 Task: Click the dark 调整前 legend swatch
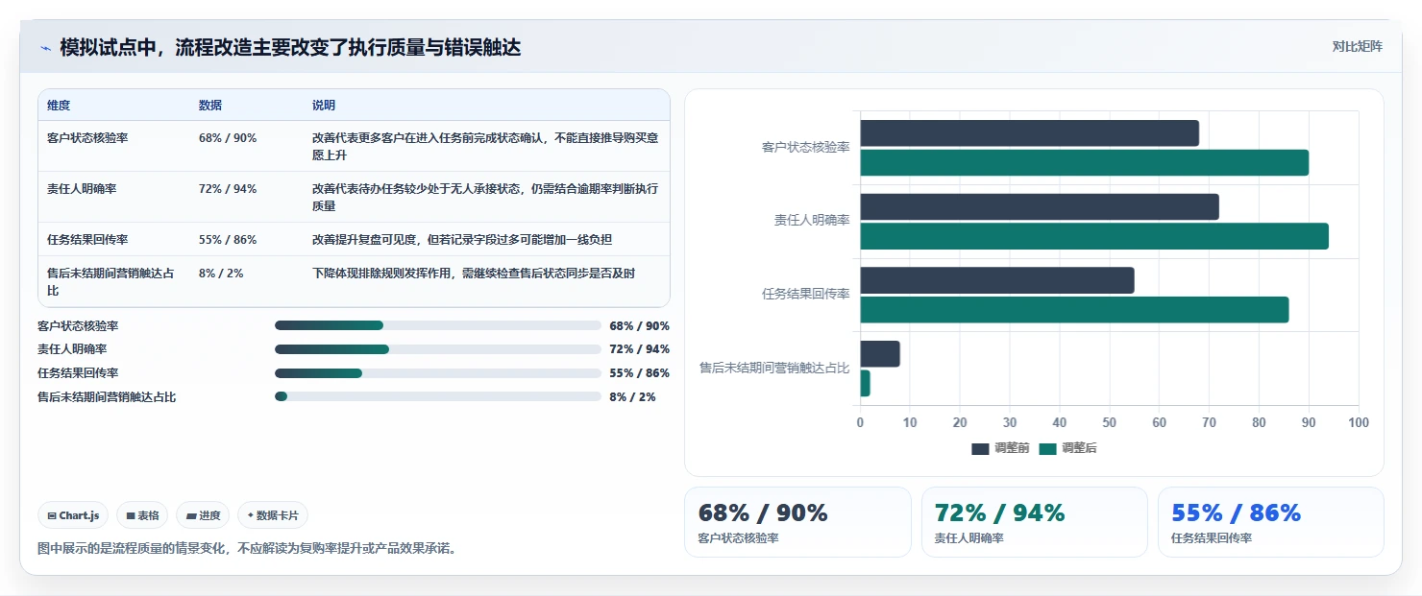coord(980,449)
